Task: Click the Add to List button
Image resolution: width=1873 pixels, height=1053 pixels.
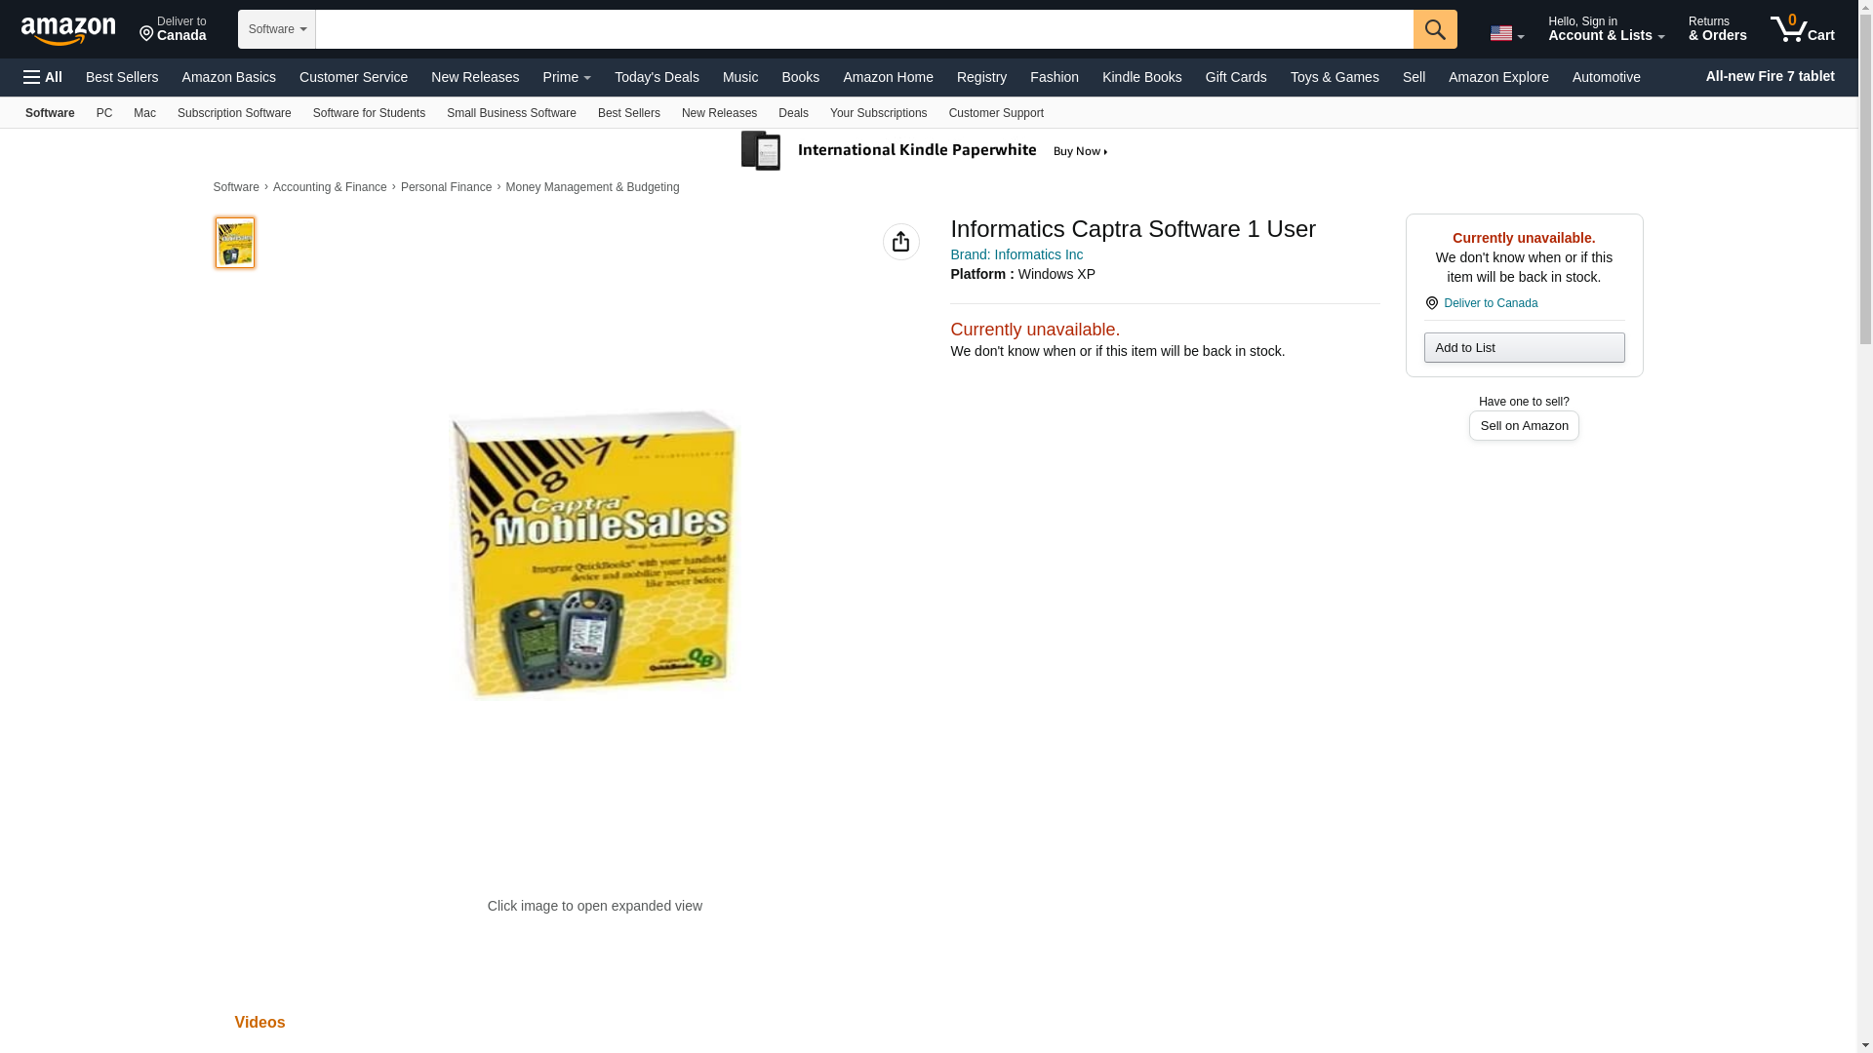Action: tap(1524, 348)
